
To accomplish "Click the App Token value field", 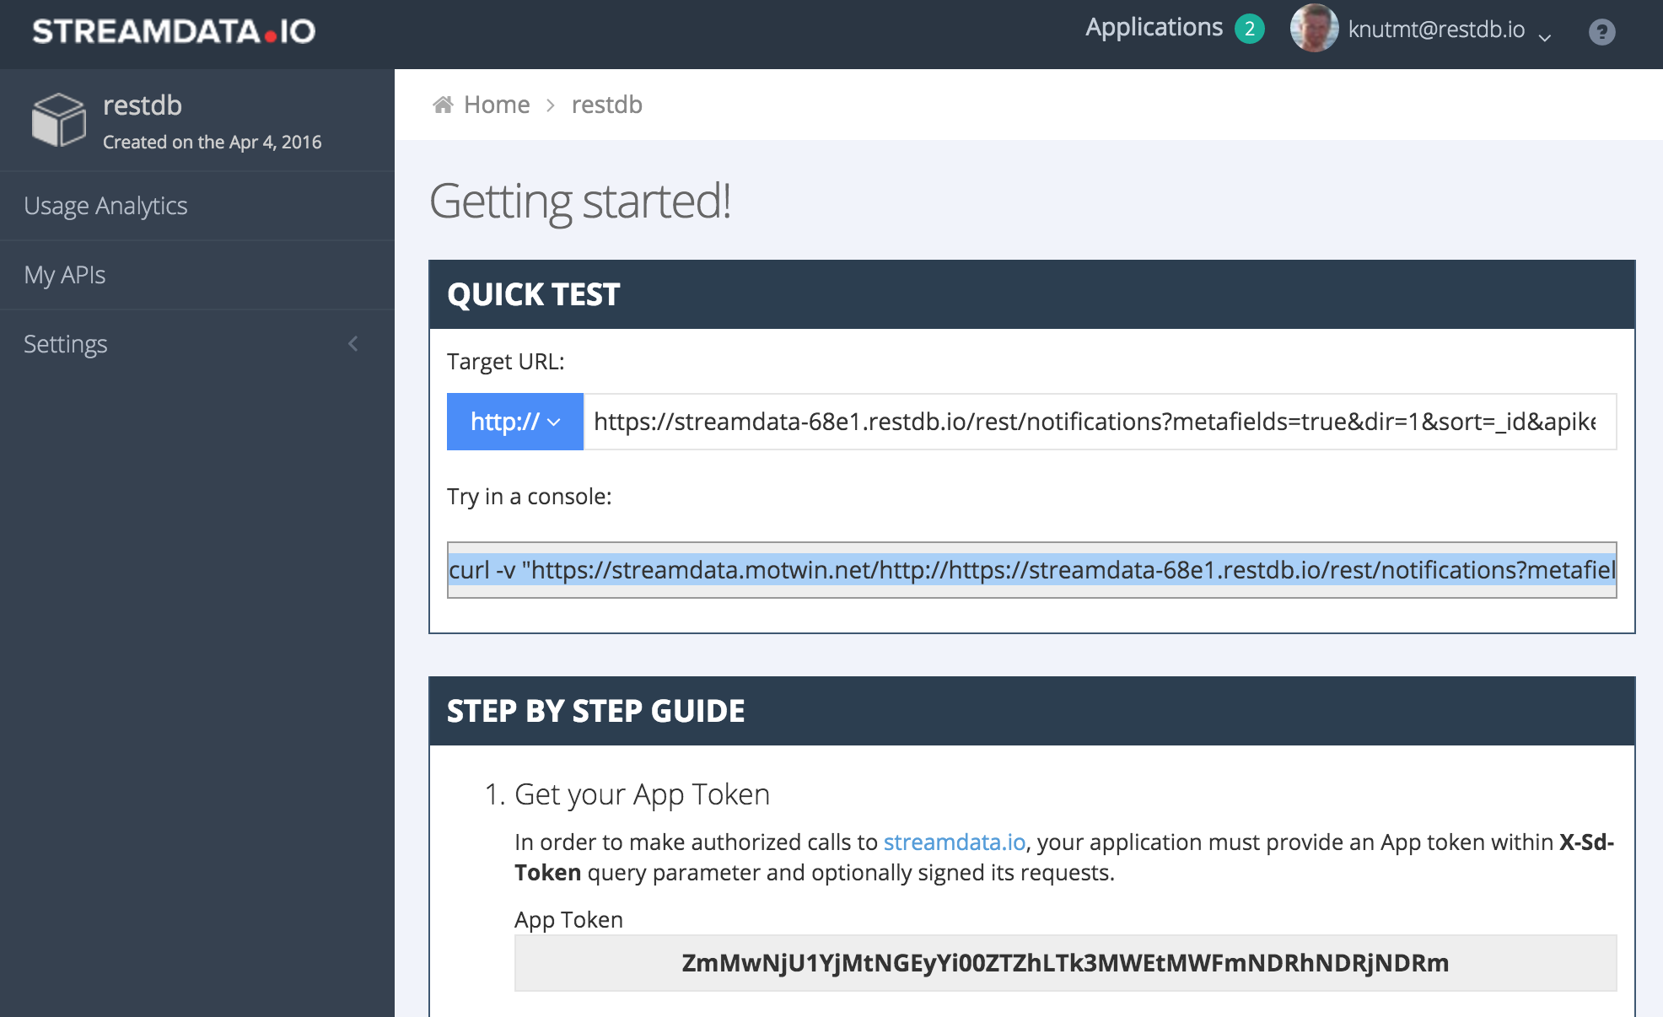I will 1066,963.
